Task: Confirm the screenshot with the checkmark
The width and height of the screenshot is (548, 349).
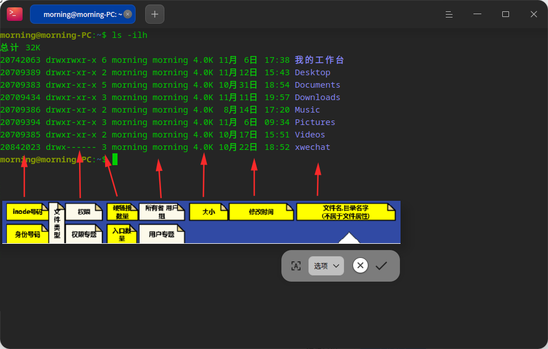Action: [x=381, y=266]
